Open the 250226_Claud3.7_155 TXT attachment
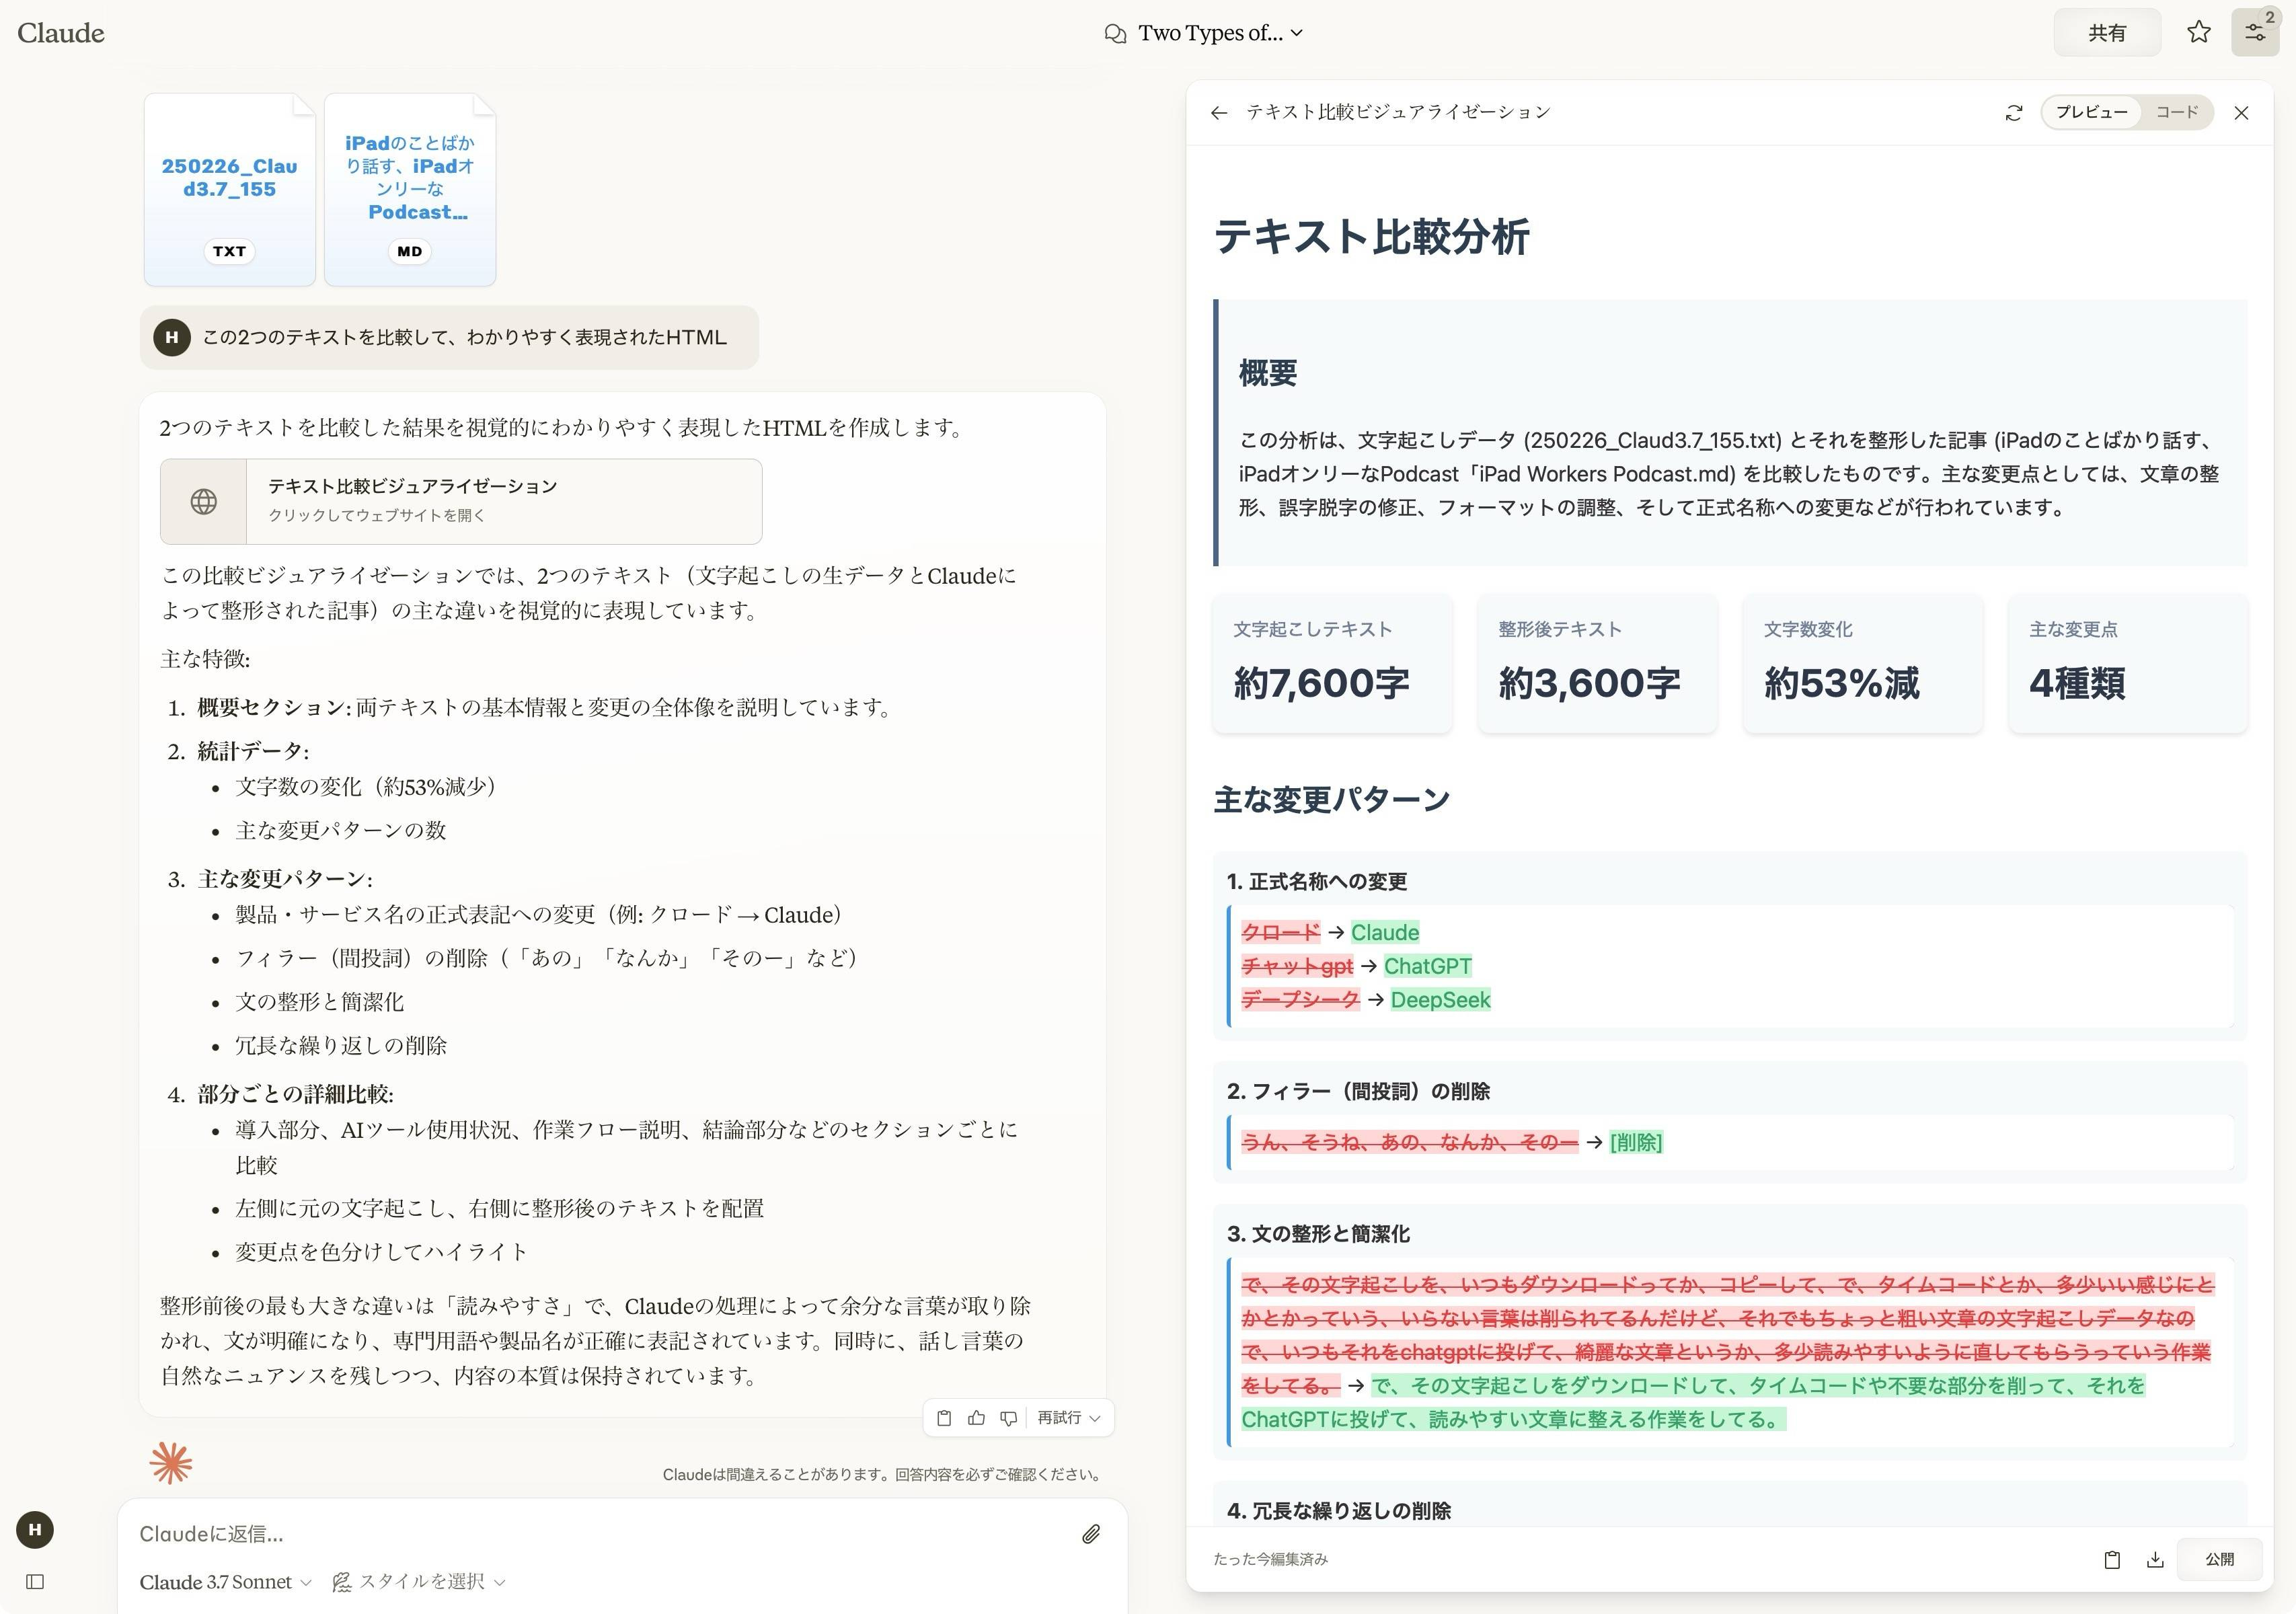This screenshot has width=2296, height=1614. pos(230,190)
